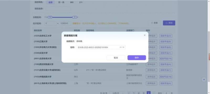
Task: Open 院校专业 for 华北电力大学(保定)
Action: pyautogui.click(x=166, y=47)
